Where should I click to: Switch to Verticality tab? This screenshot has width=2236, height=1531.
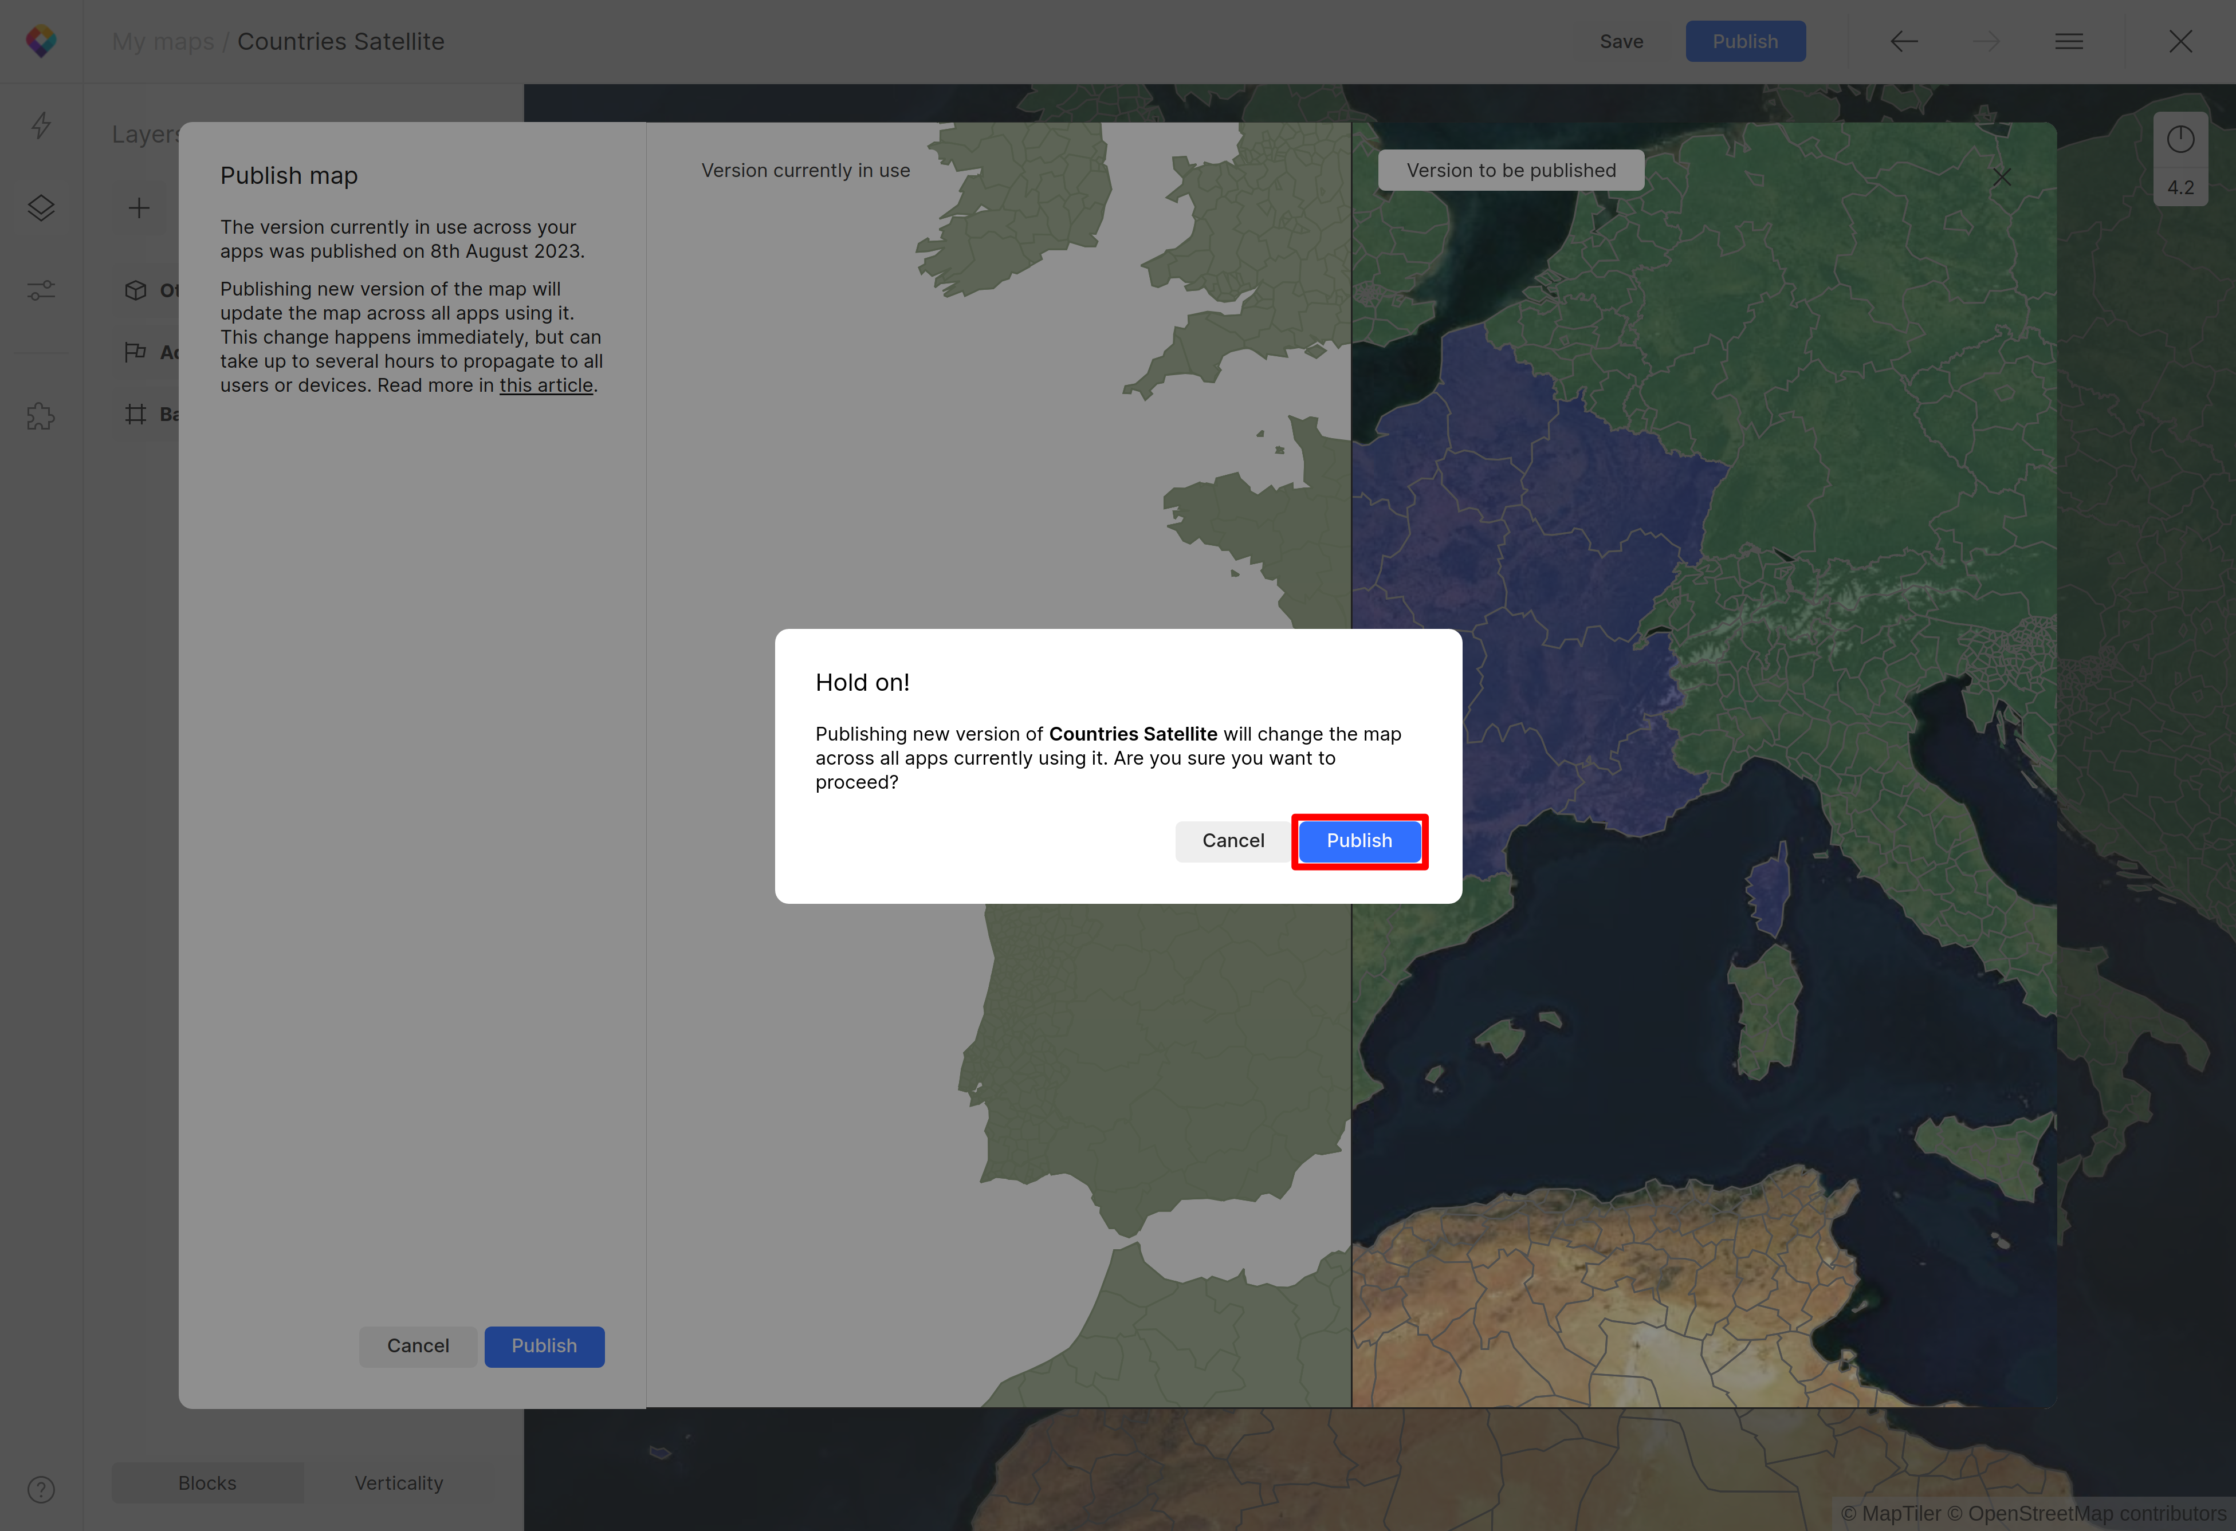[x=398, y=1482]
